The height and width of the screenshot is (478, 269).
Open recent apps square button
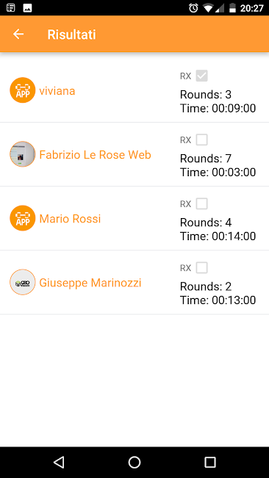(209, 462)
